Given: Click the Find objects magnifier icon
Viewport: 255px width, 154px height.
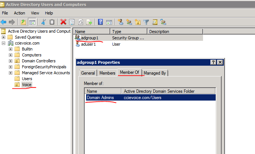Looking at the screenshot, I should pos(155,22).
